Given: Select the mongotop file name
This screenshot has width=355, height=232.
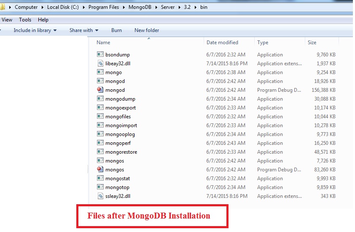Looking at the screenshot, I should tap(117, 187).
